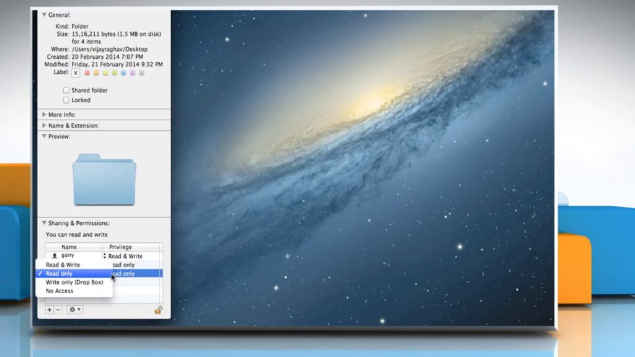Click the − button to remove a user
Image resolution: width=635 pixels, height=357 pixels.
[58, 310]
